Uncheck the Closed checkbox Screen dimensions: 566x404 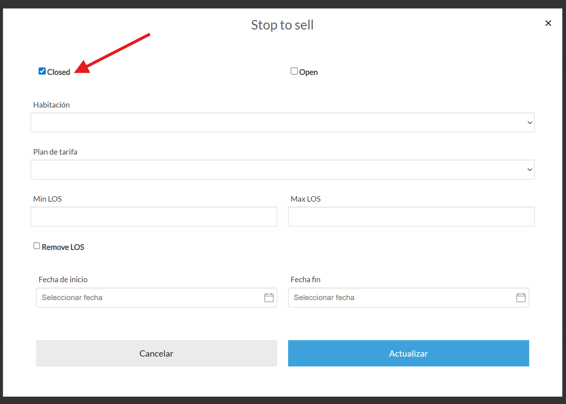pos(42,71)
